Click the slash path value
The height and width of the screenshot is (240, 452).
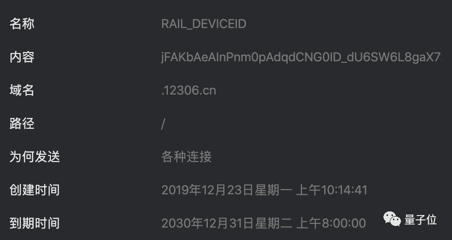click(163, 124)
